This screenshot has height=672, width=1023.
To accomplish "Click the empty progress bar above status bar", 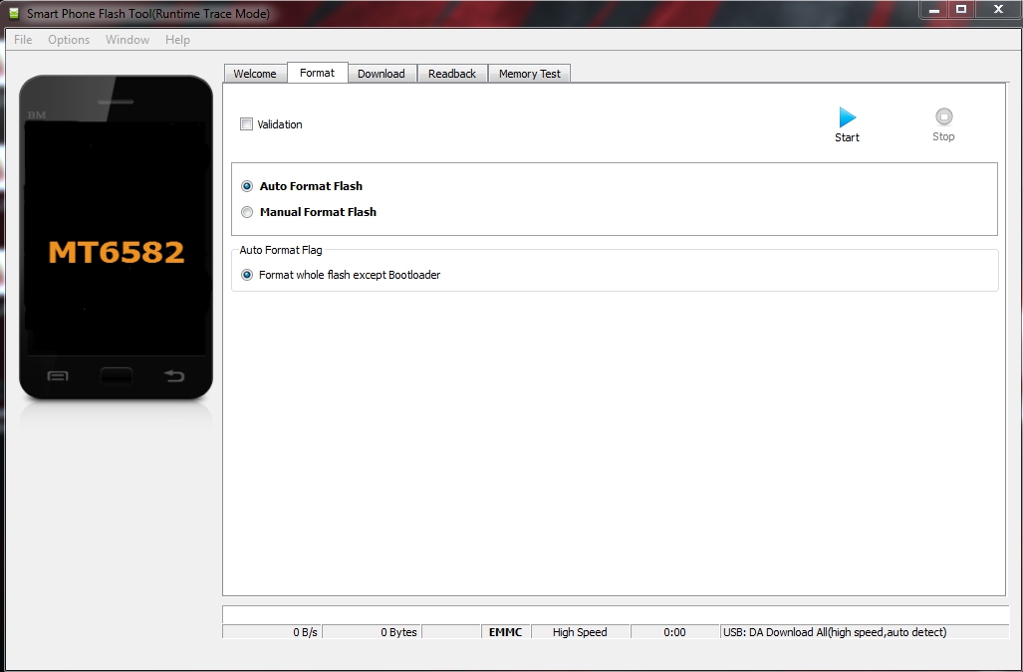I will 616,614.
